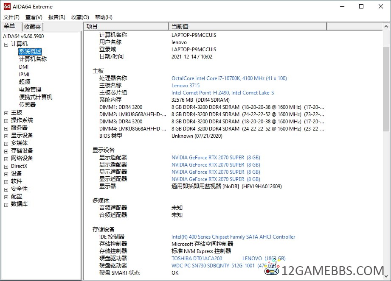The height and width of the screenshot is (281, 391).
Task: Click the scrollbar up arrow
Action: 386,26
